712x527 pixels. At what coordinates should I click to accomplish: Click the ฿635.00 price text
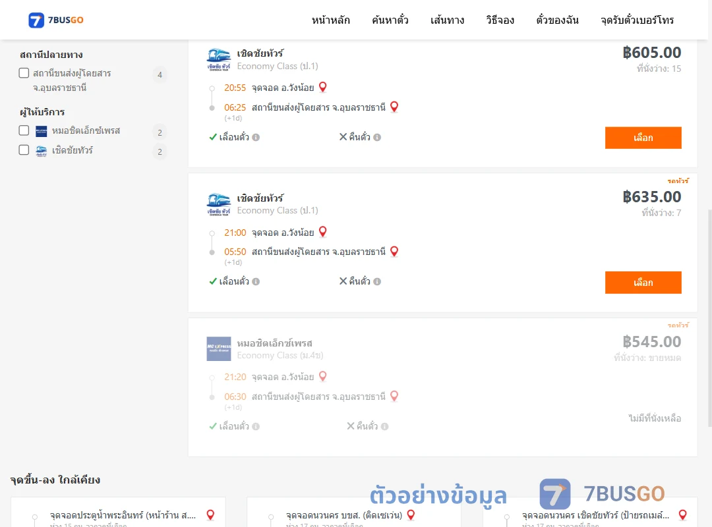click(651, 197)
